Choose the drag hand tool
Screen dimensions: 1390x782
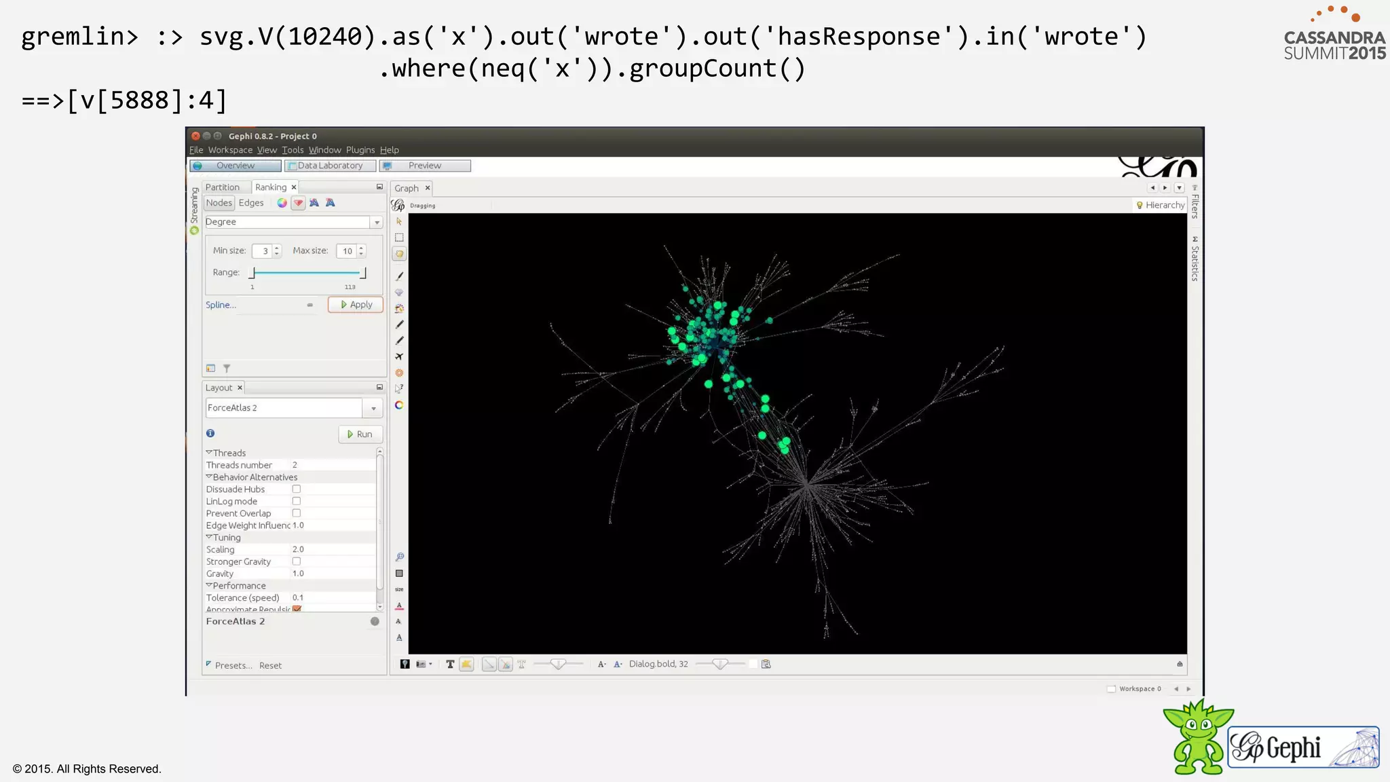[399, 254]
